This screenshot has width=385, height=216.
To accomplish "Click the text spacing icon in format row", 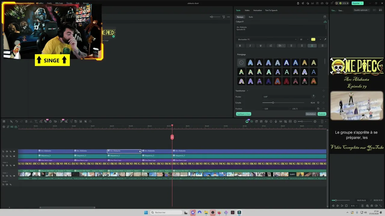I will click(x=271, y=46).
